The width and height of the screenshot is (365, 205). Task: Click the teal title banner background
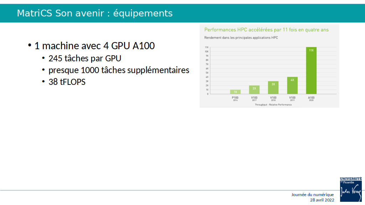pos(267,13)
